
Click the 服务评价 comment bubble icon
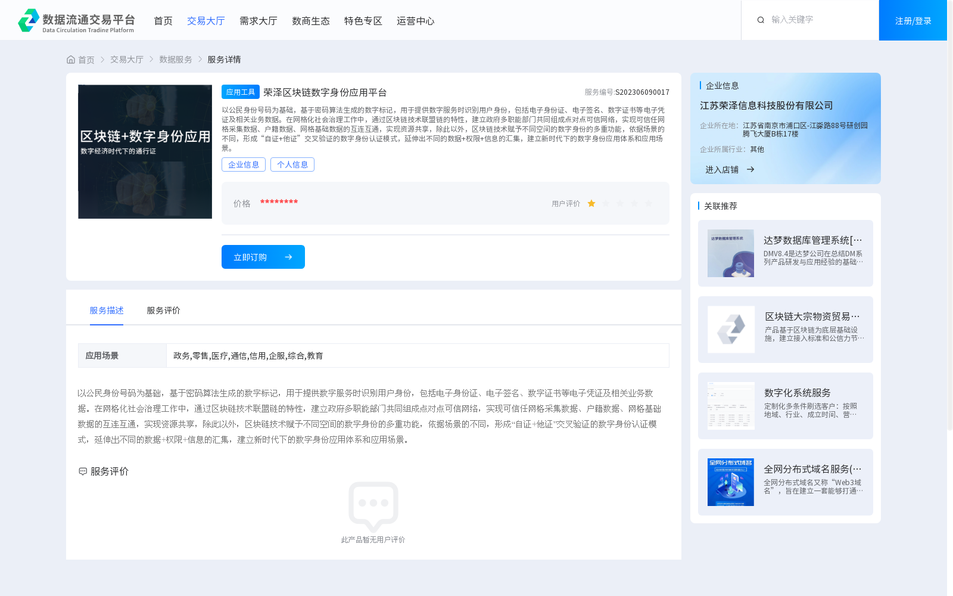coord(83,471)
